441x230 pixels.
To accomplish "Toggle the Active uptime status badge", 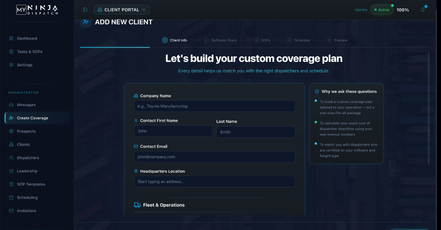I will click(x=381, y=10).
